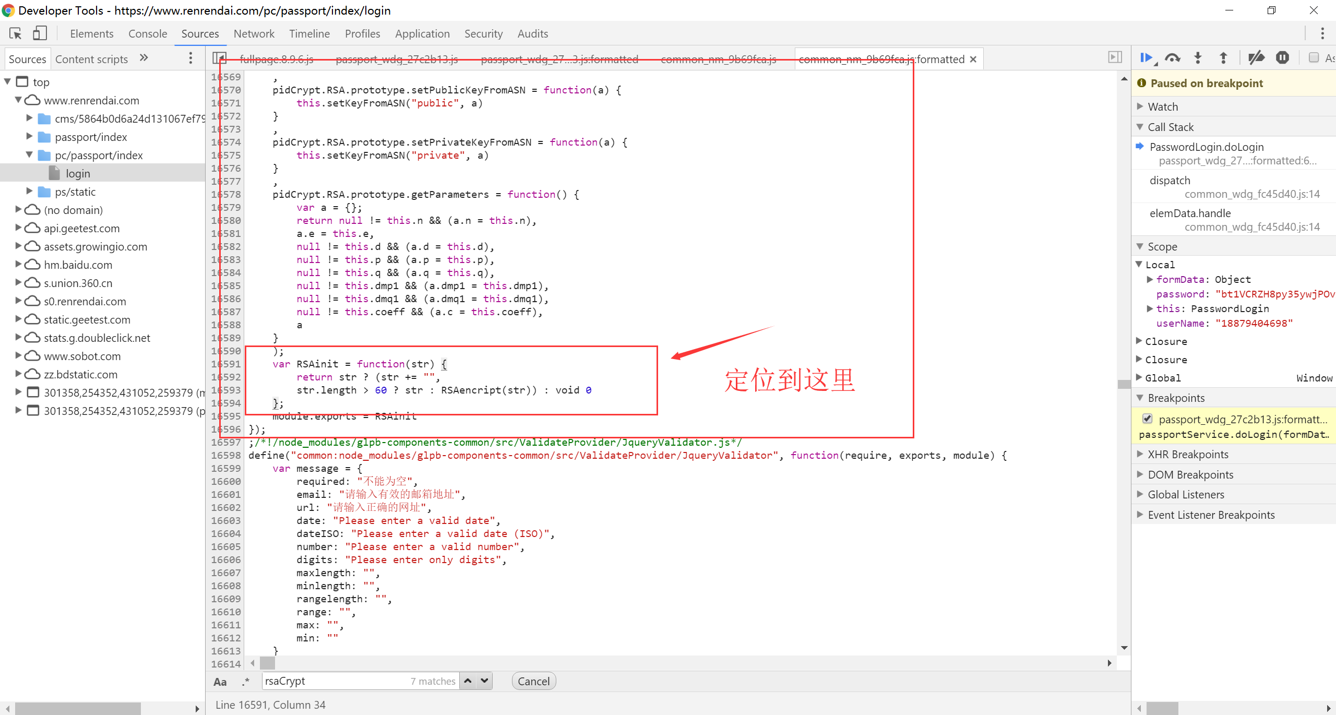Click the rsaCrypt search input field
This screenshot has width=1336, height=715.
(x=334, y=681)
